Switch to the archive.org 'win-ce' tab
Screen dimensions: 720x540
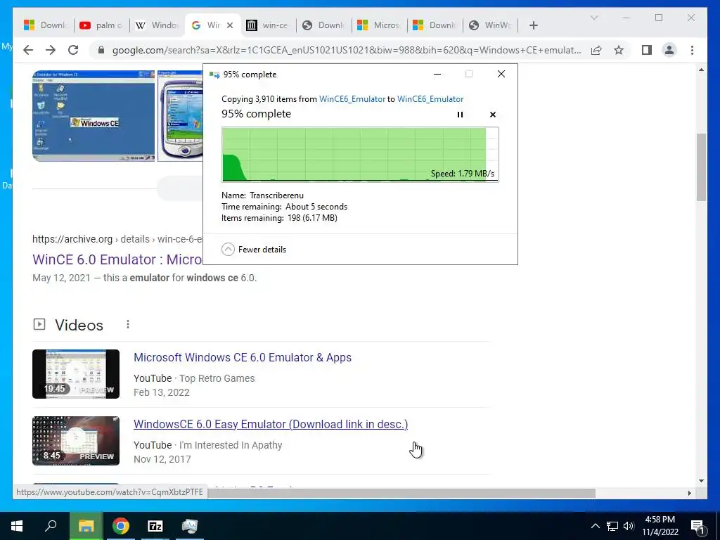(x=269, y=25)
